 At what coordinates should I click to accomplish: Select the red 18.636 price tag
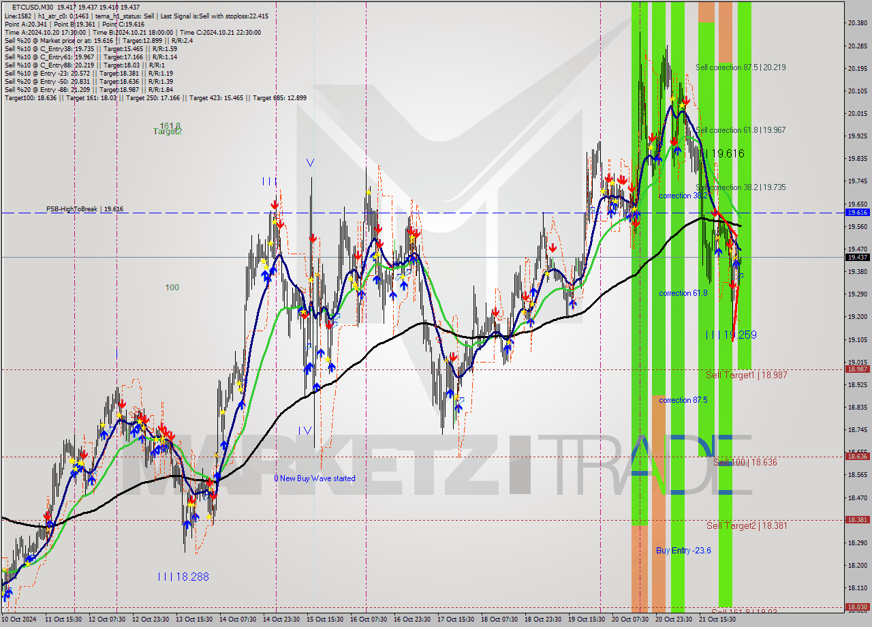(x=857, y=456)
